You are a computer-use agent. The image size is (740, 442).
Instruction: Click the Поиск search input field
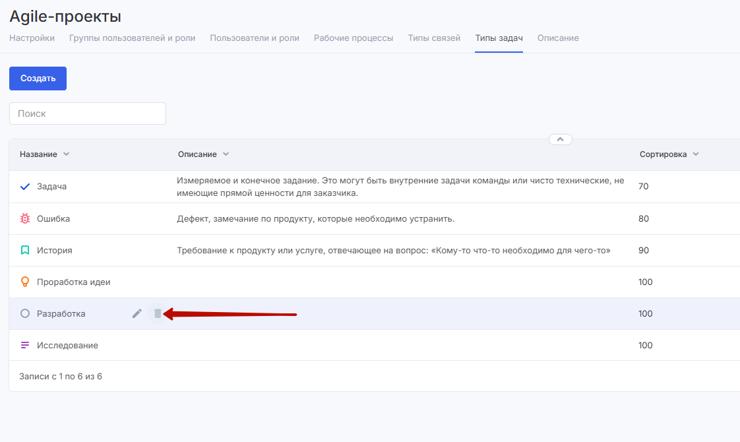(x=88, y=113)
